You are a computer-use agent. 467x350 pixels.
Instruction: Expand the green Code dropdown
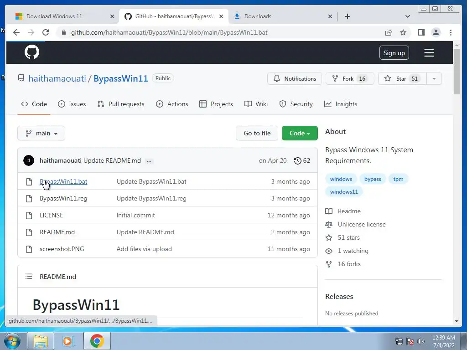tap(300, 134)
